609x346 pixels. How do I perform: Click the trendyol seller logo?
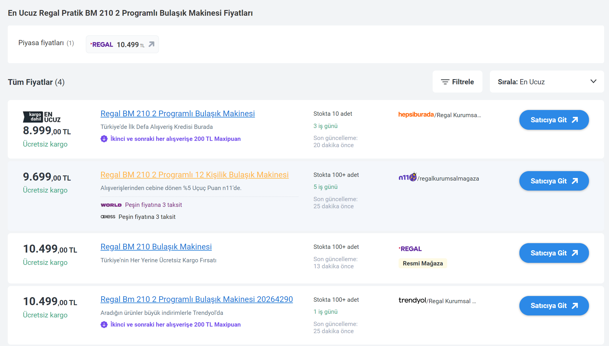(x=412, y=300)
